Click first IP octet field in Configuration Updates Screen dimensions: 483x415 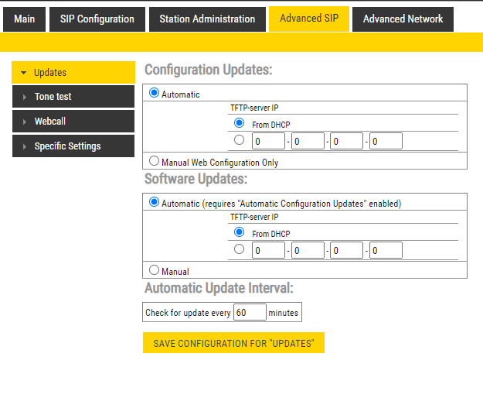268,141
